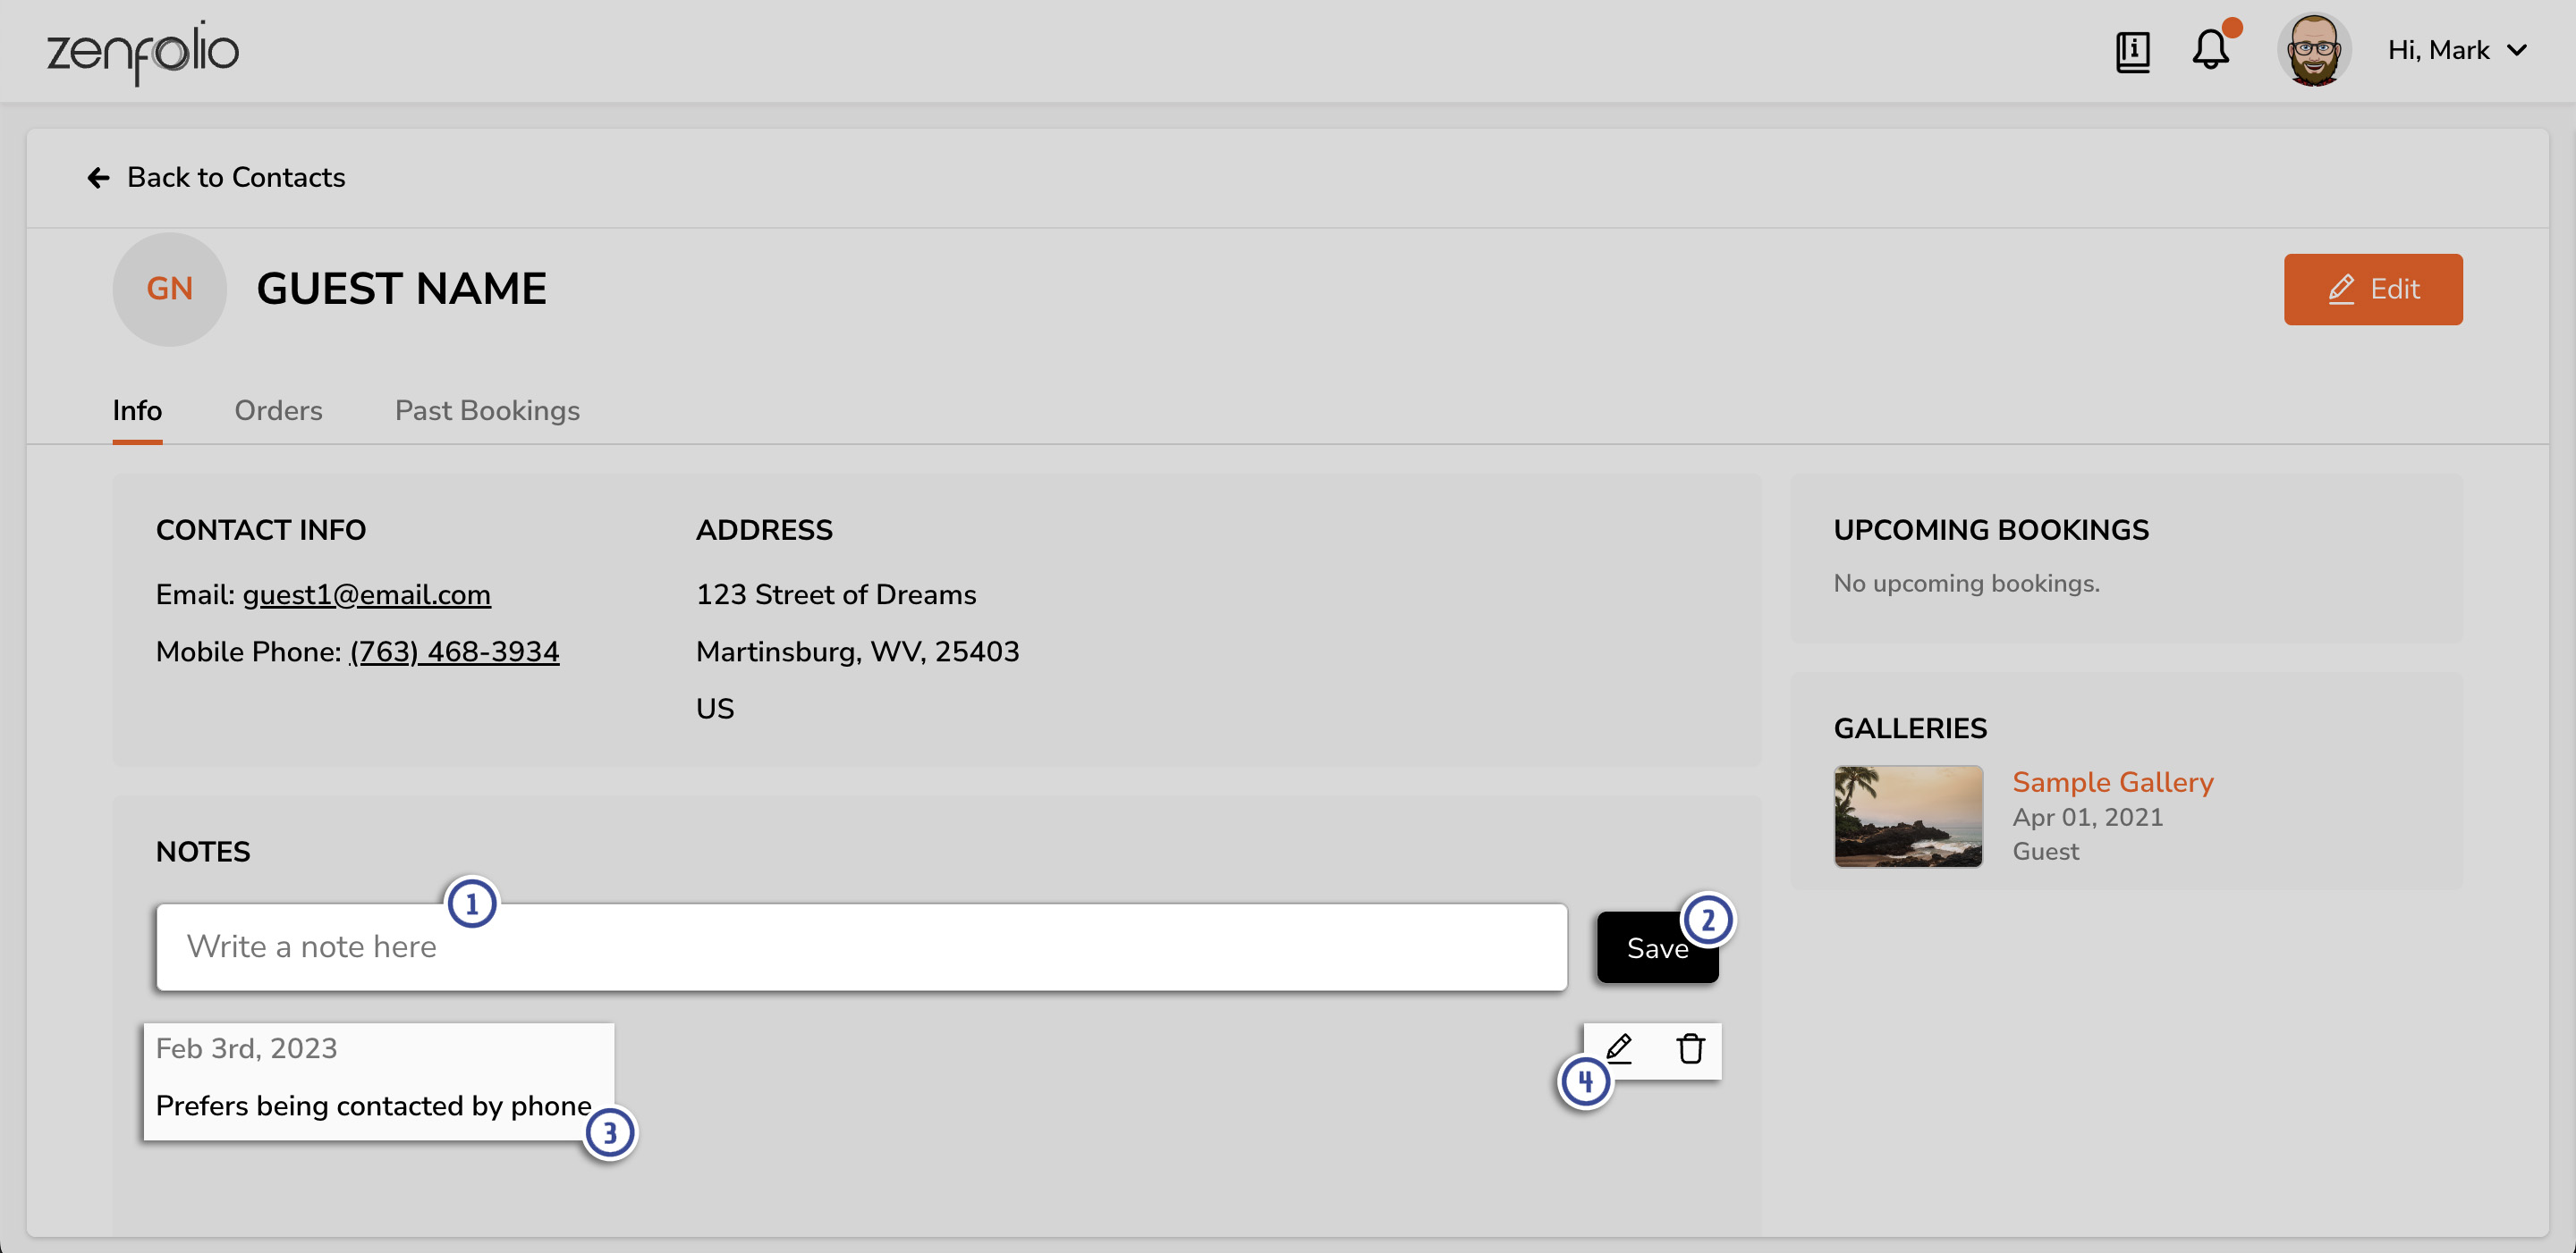Click the guest1@email.com email link
The height and width of the screenshot is (1253, 2576).
(367, 593)
